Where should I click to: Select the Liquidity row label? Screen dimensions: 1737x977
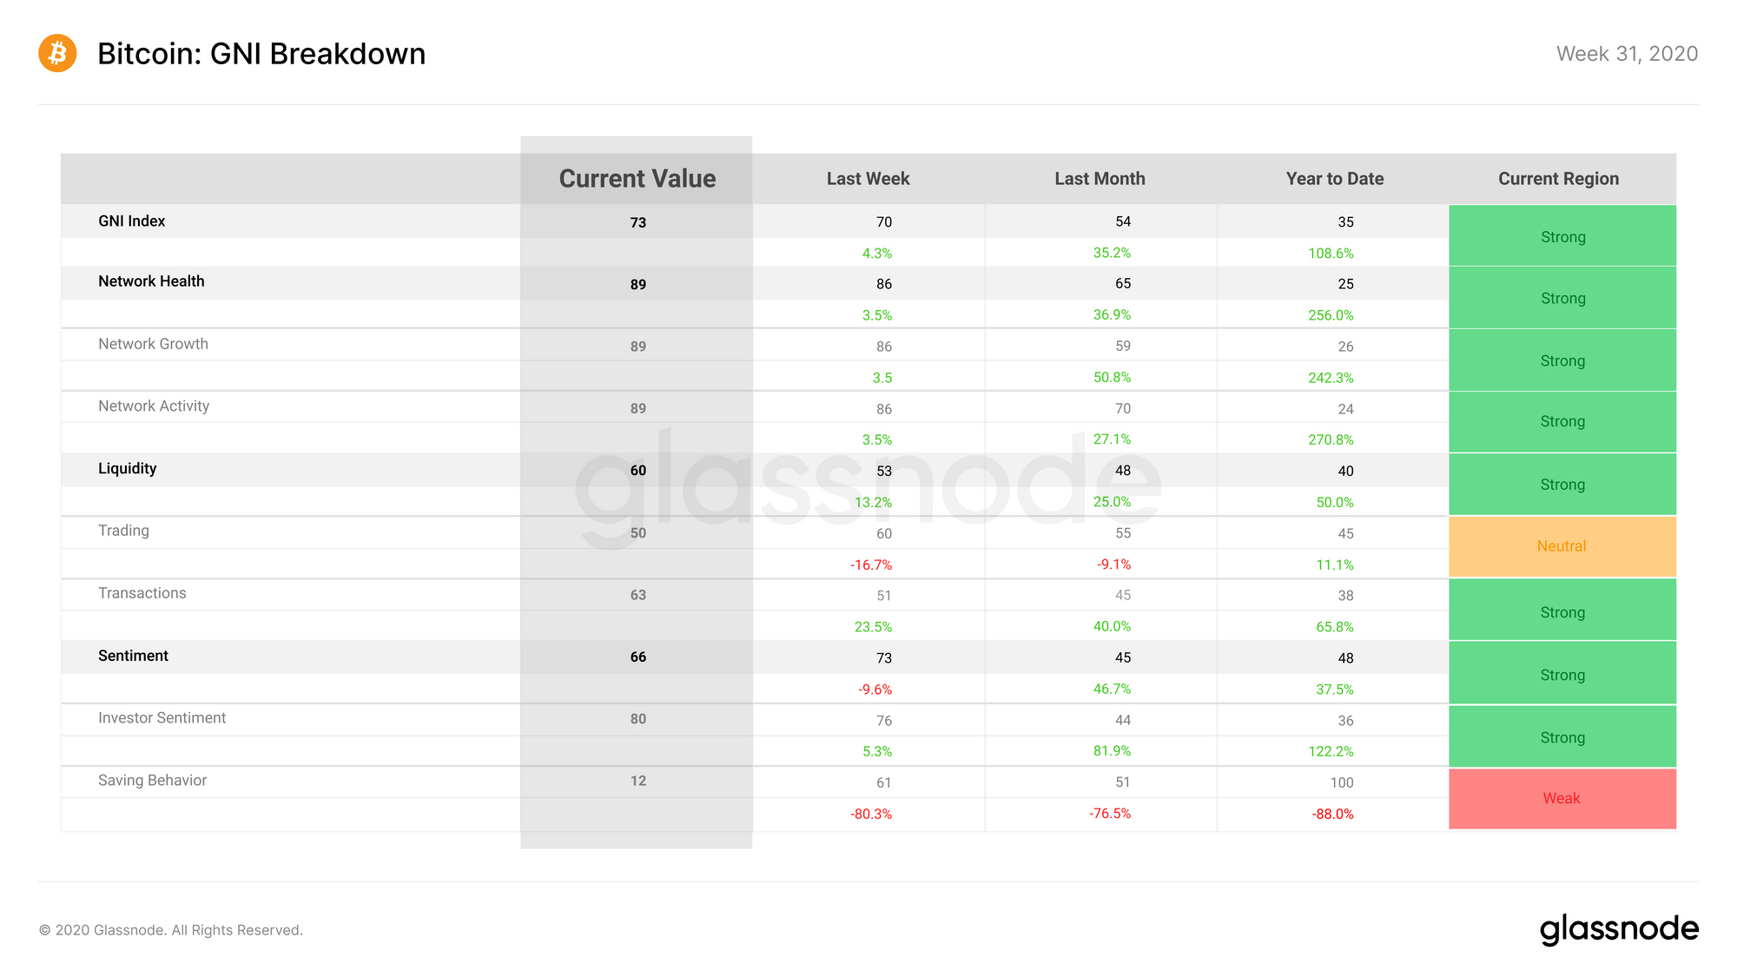click(127, 468)
